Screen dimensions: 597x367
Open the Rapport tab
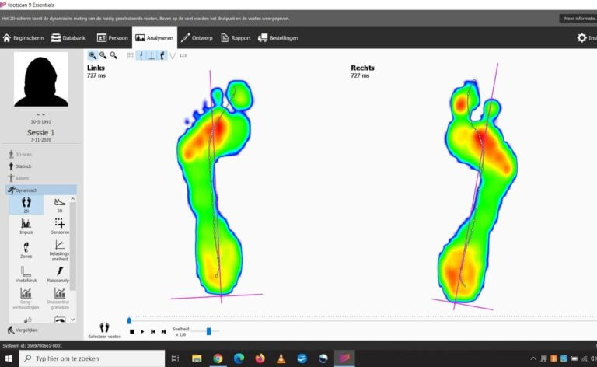pyautogui.click(x=236, y=37)
